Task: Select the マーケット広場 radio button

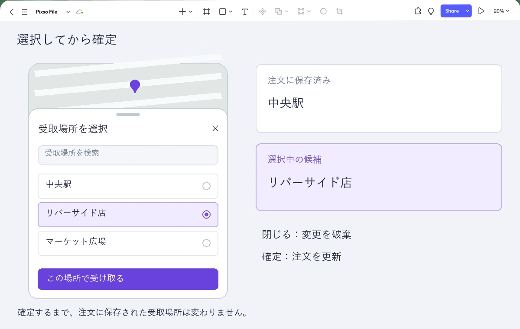Action: point(206,243)
